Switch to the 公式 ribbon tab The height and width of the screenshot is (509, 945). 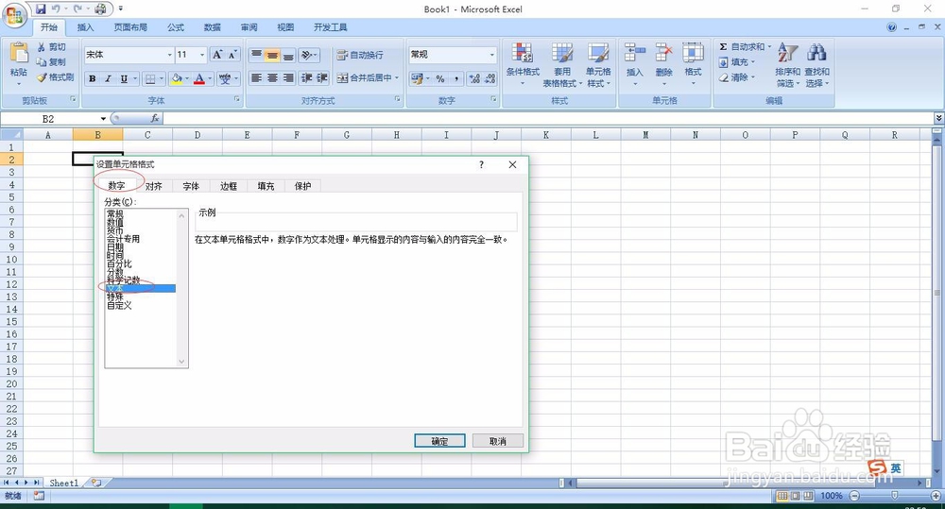[176, 27]
